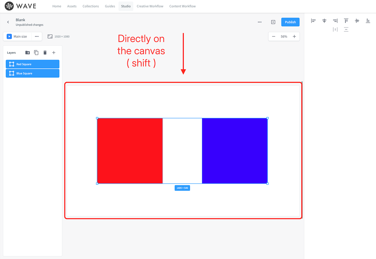Image resolution: width=376 pixels, height=259 pixels.
Task: Add a new layer group folder
Action: click(28, 53)
